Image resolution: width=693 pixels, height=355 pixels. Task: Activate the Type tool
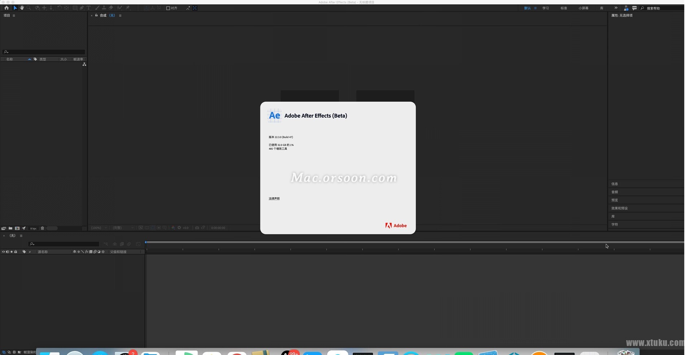click(88, 8)
